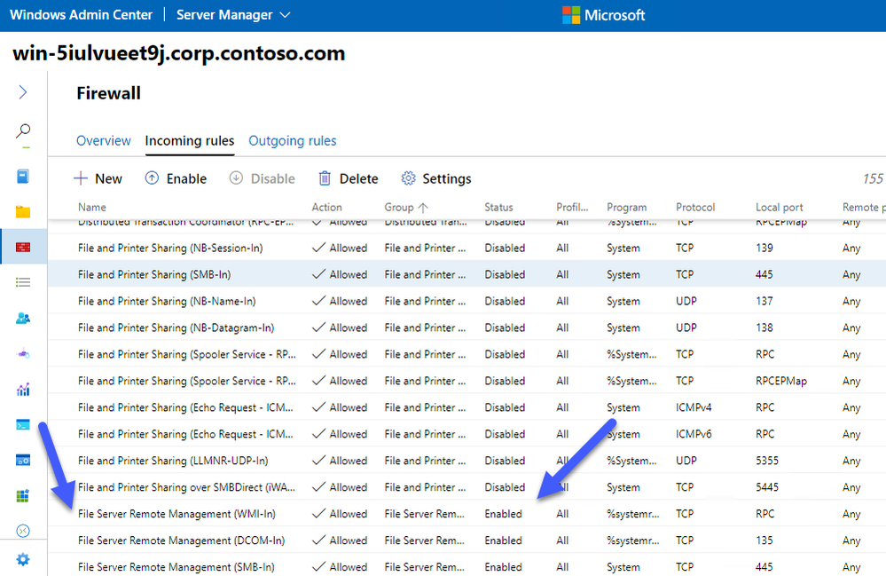The height and width of the screenshot is (576, 886).
Task: Click local port 139 cell
Action: pyautogui.click(x=764, y=248)
